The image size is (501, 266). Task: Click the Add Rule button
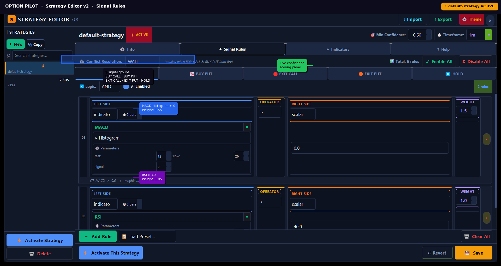(x=98, y=237)
